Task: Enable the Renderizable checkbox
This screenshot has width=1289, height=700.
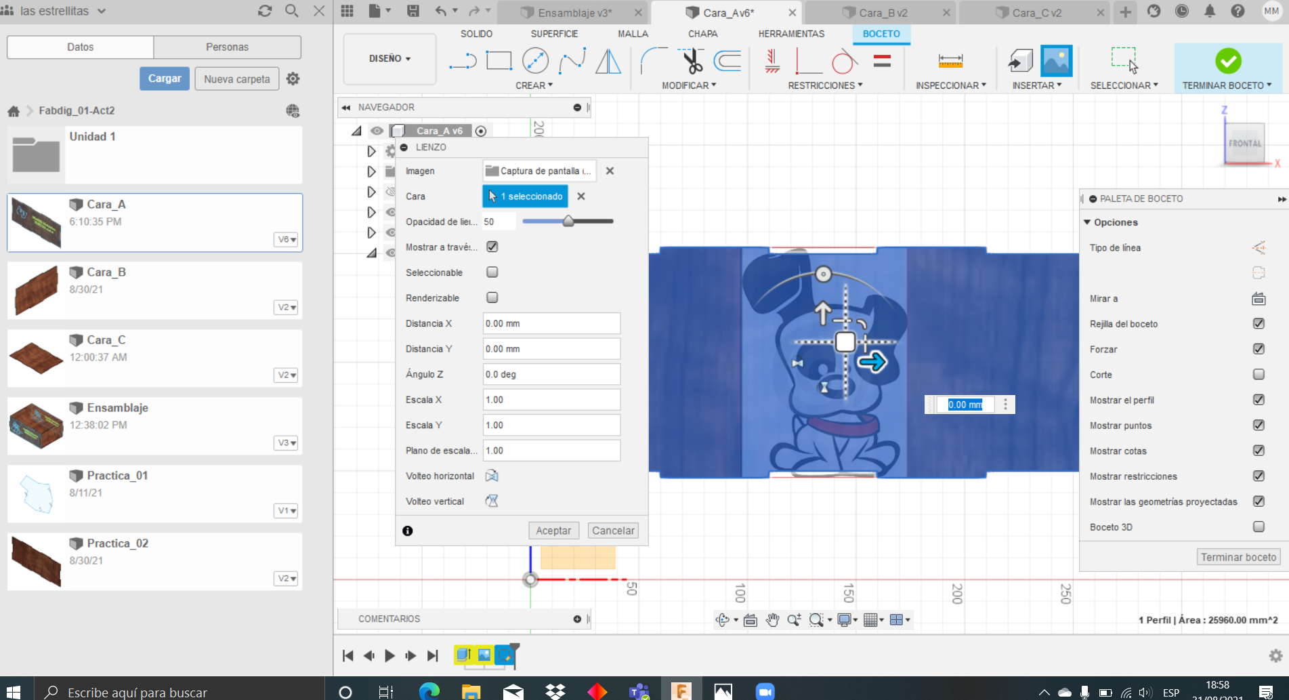Action: click(x=492, y=297)
